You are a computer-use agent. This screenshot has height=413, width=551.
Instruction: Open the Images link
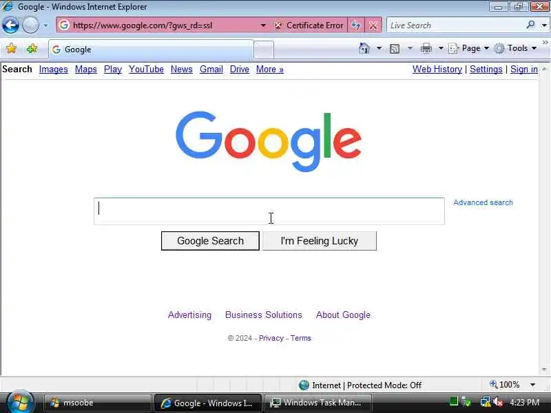coord(54,70)
